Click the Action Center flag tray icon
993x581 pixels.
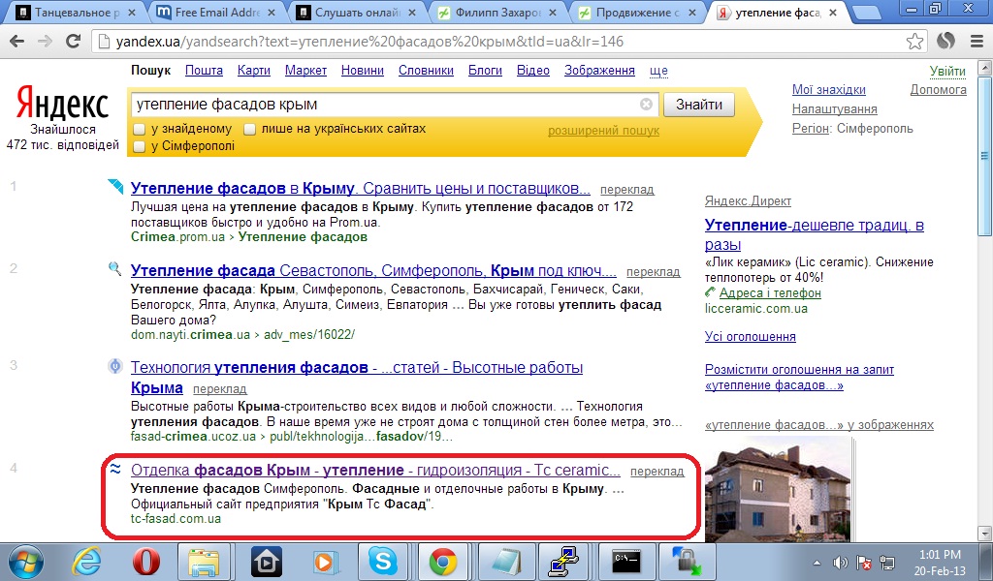pos(864,563)
